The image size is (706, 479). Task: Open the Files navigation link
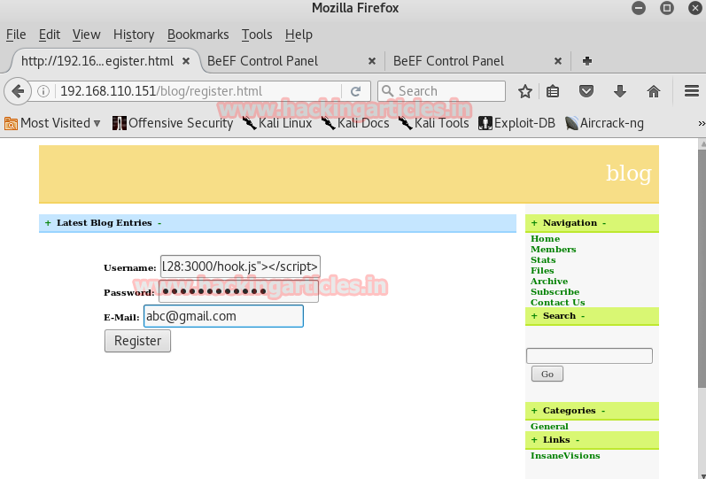coord(542,271)
